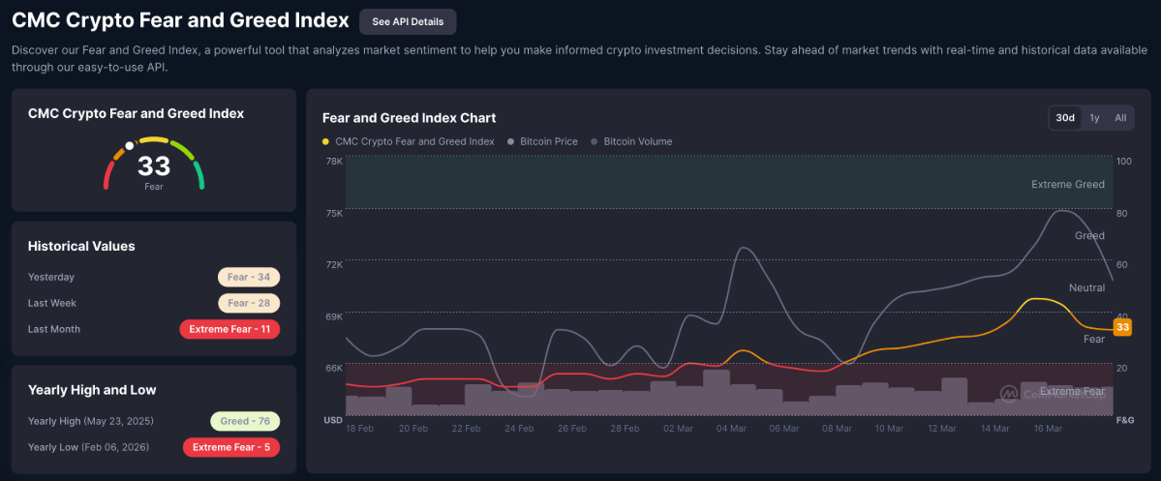
Task: Click the white gauge indicator dot
Action: pyautogui.click(x=130, y=146)
